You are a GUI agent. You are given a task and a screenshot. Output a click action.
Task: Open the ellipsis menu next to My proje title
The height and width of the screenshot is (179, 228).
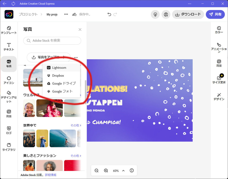pyautogui.click(x=66, y=14)
